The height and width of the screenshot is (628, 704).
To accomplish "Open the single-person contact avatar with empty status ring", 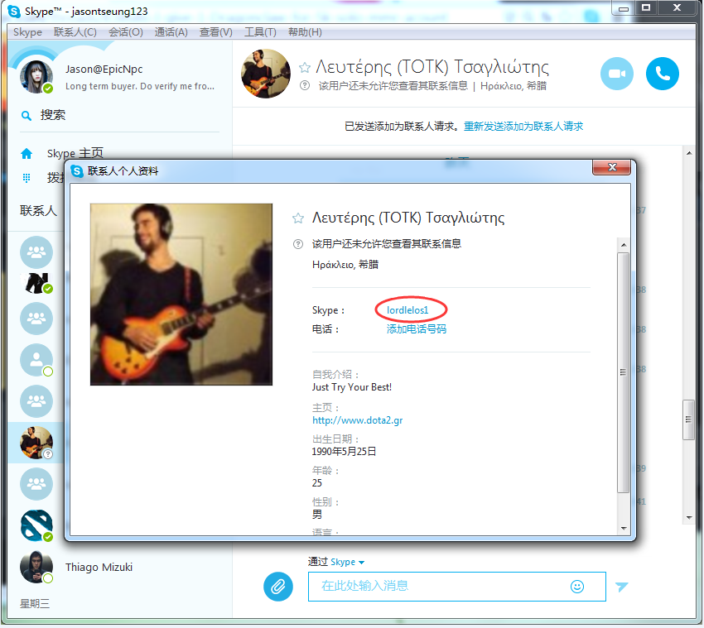I will click(x=36, y=360).
